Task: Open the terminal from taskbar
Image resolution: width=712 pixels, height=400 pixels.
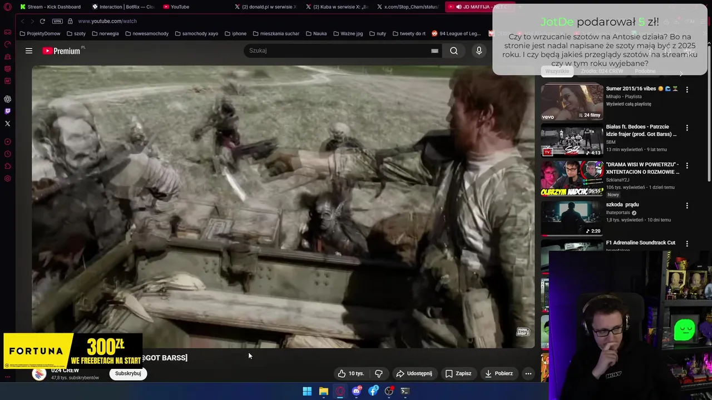Action: (x=405, y=391)
